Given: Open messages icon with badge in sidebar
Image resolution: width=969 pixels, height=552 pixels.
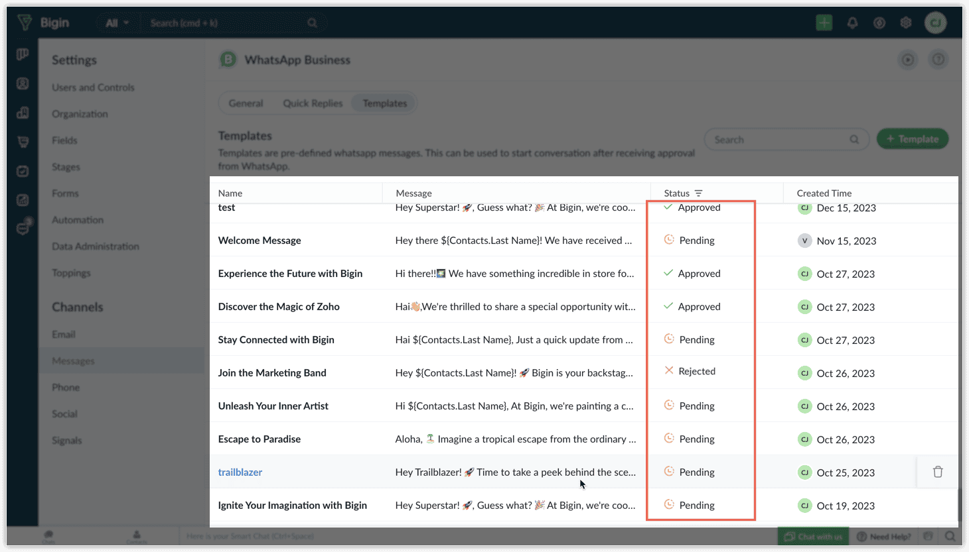Looking at the screenshot, I should coord(23,227).
